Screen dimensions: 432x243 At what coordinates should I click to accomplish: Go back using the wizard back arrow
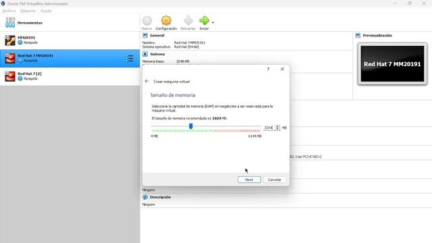click(x=146, y=81)
